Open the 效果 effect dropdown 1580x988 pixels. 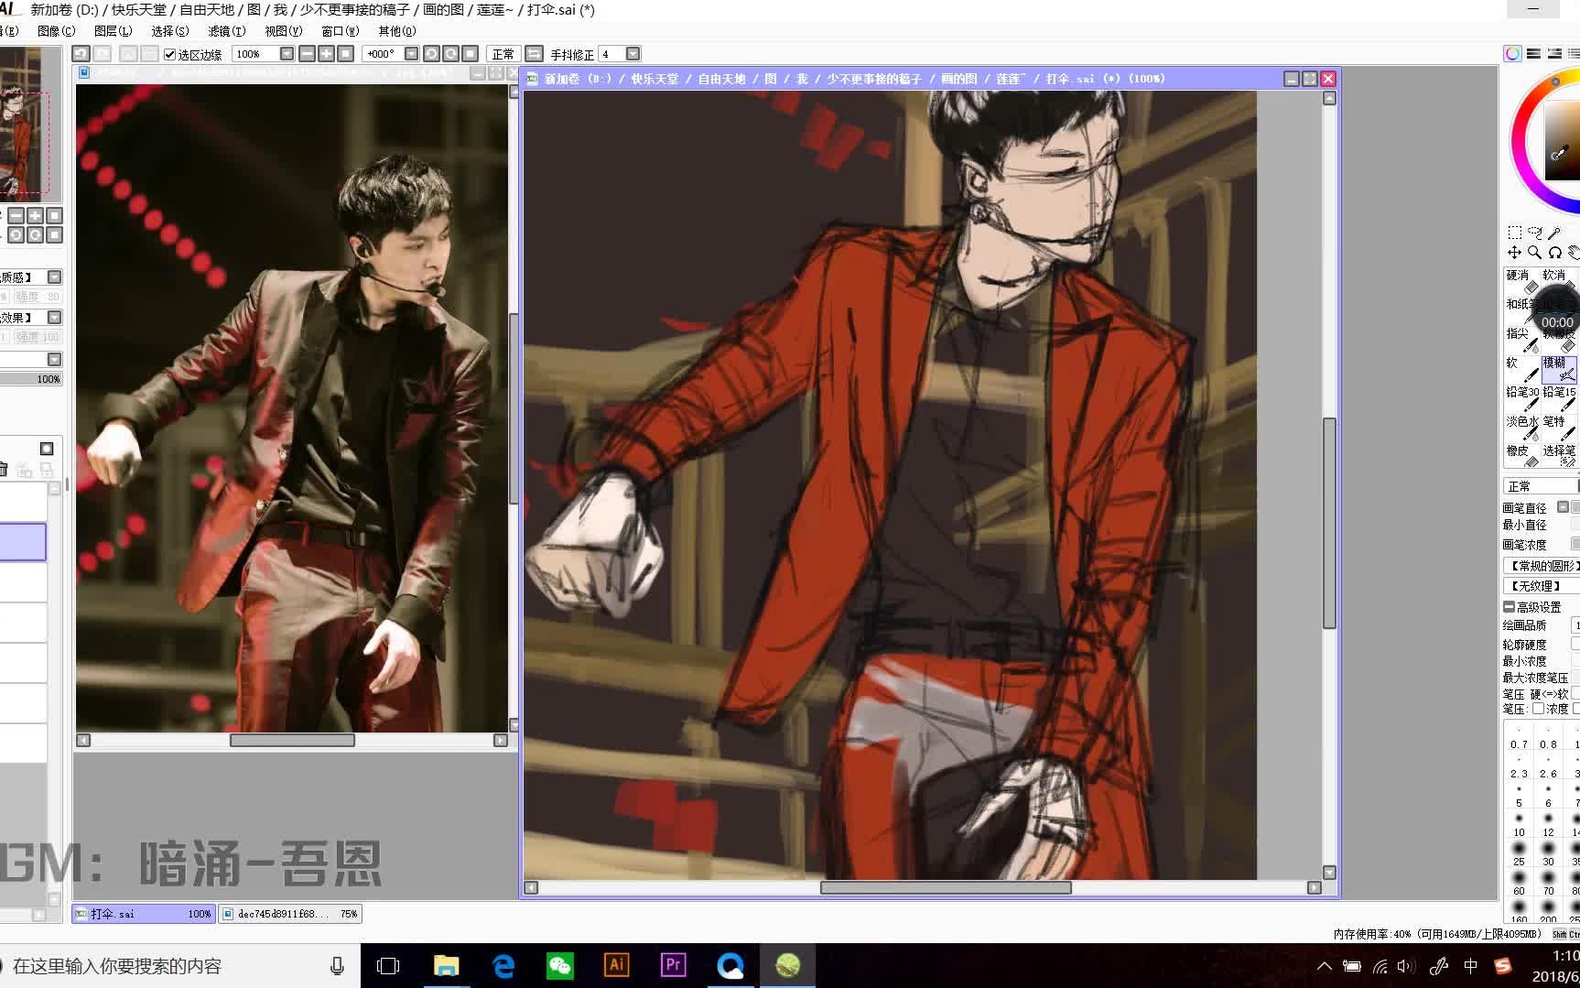point(55,317)
